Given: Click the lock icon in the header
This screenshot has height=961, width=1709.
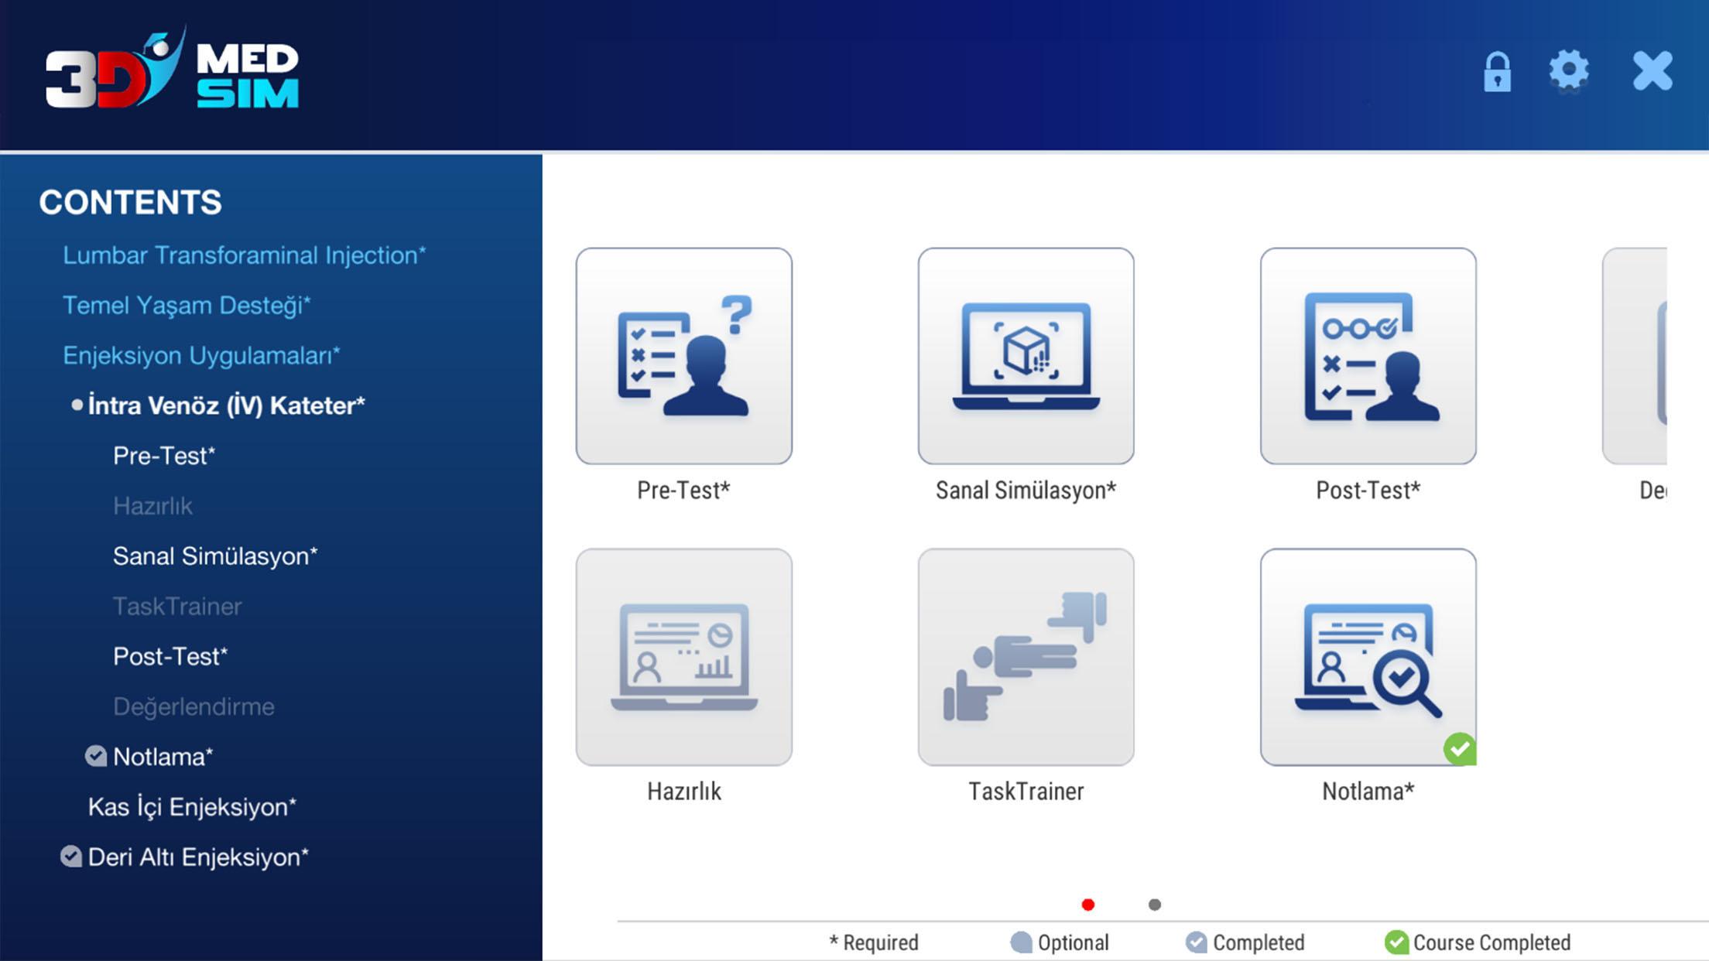Looking at the screenshot, I should (1497, 72).
